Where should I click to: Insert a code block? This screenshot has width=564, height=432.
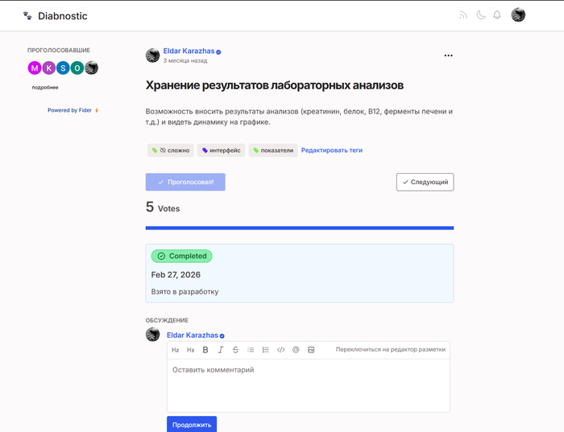tap(281, 350)
